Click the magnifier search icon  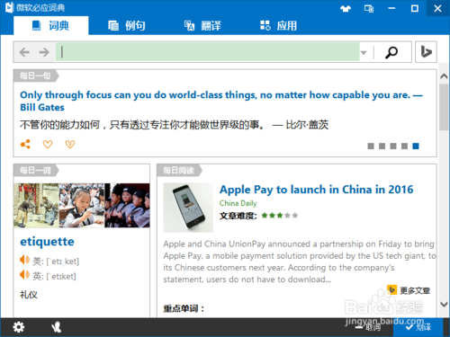click(391, 52)
